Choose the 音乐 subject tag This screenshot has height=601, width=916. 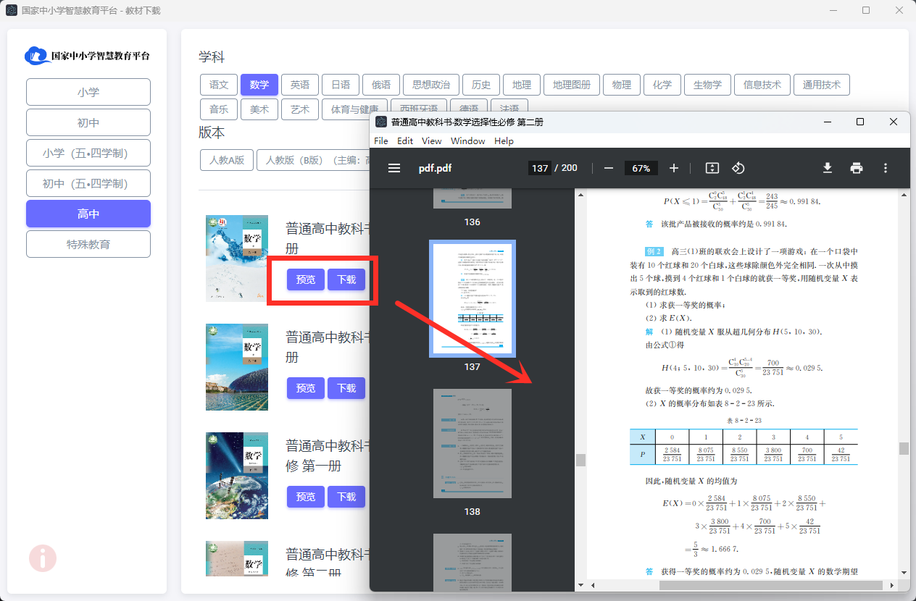(219, 109)
